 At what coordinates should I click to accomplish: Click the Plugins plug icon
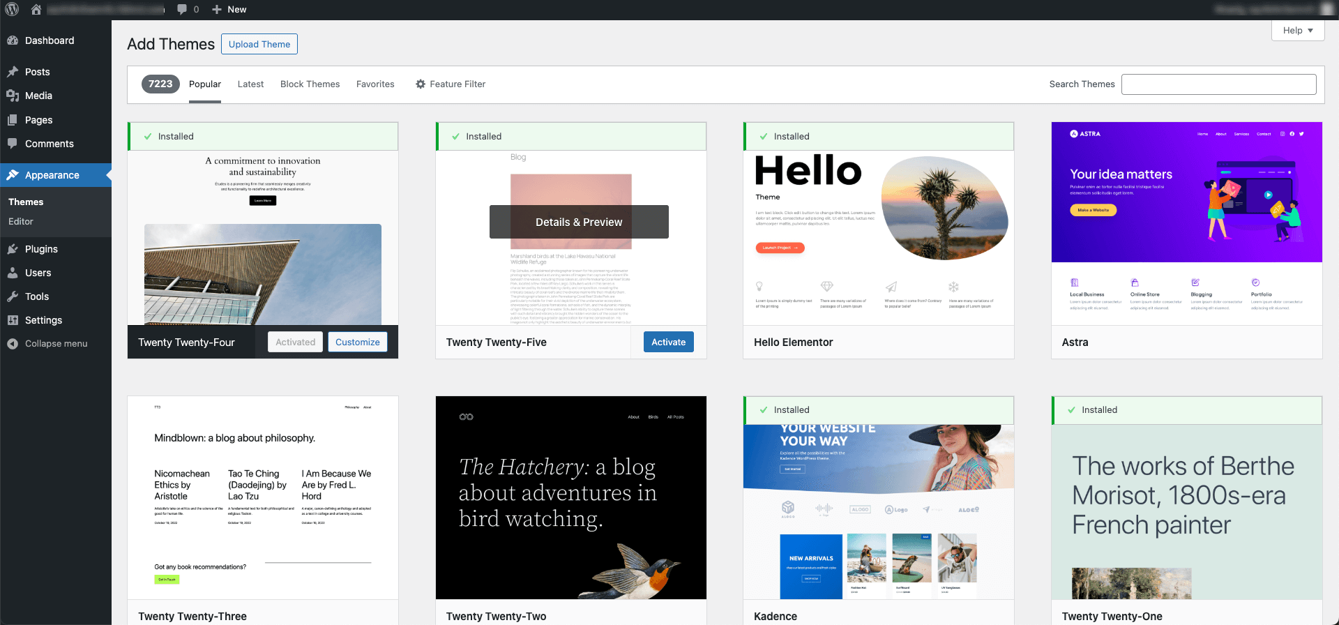coord(13,249)
